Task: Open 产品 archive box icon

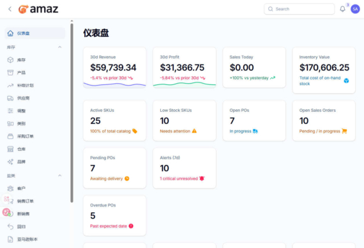Action: [x=10, y=72]
